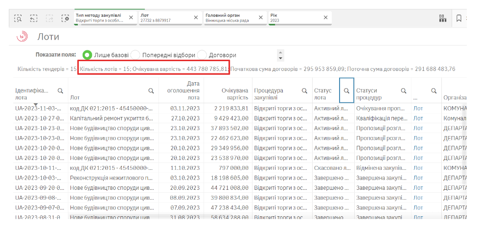Viewport: 480px width, 228px height.
Task: Open the selections tool grid icon
Action: point(442,18)
